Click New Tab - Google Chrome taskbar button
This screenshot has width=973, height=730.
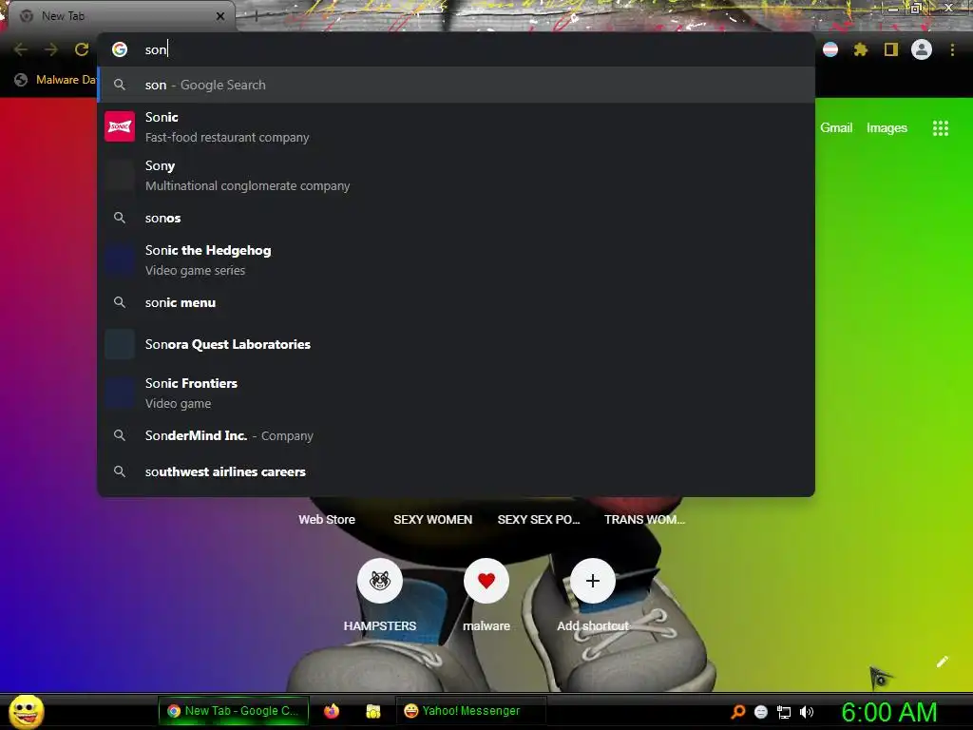click(x=234, y=711)
